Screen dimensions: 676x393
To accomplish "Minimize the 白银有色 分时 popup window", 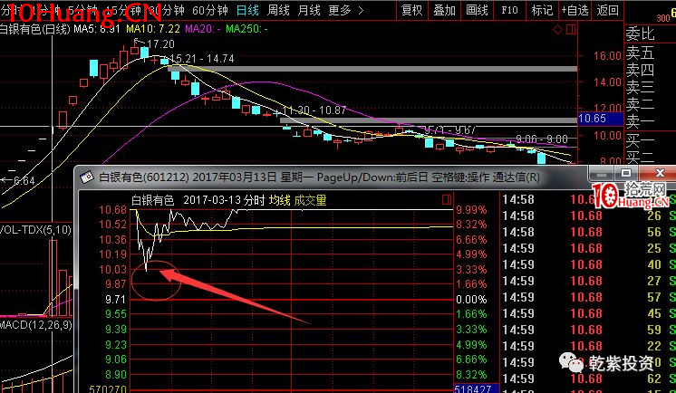I will click(x=602, y=173).
